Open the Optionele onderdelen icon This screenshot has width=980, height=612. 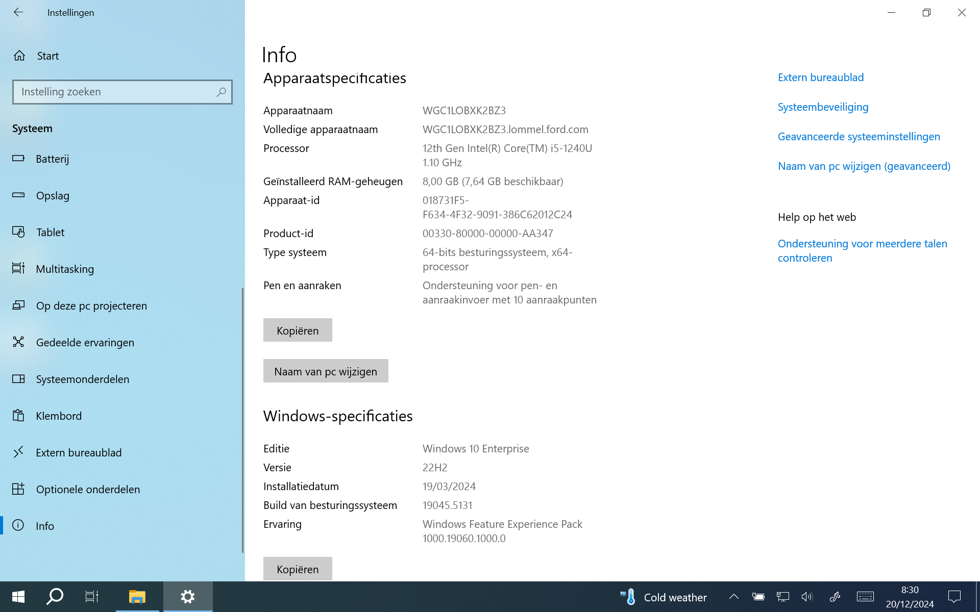coord(18,489)
